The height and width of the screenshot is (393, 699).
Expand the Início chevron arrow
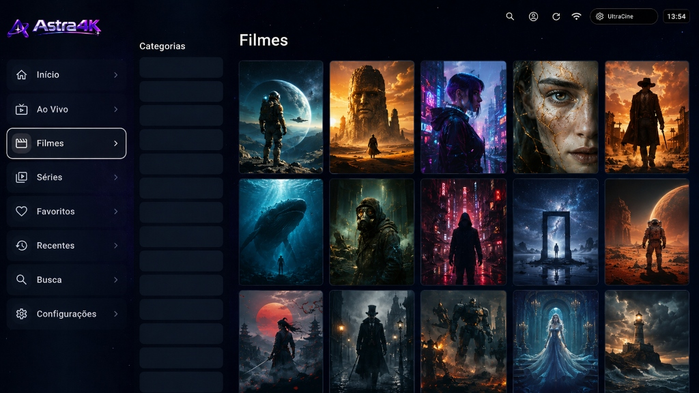point(116,75)
